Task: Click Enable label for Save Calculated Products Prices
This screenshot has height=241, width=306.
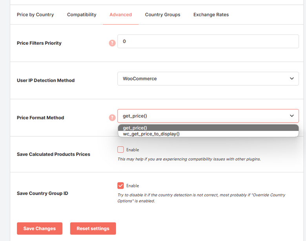Action: [x=133, y=150]
